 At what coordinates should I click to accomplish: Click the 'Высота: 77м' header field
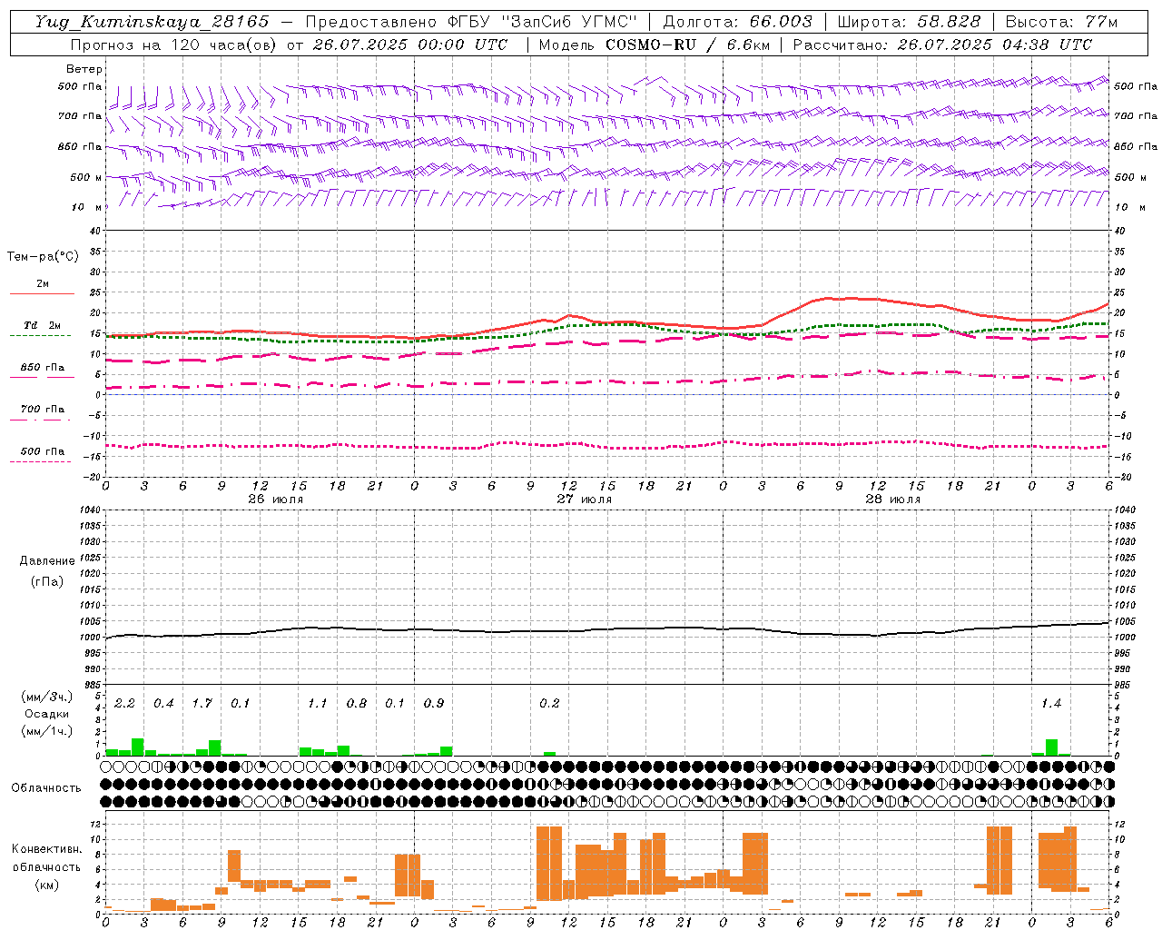point(1061,22)
